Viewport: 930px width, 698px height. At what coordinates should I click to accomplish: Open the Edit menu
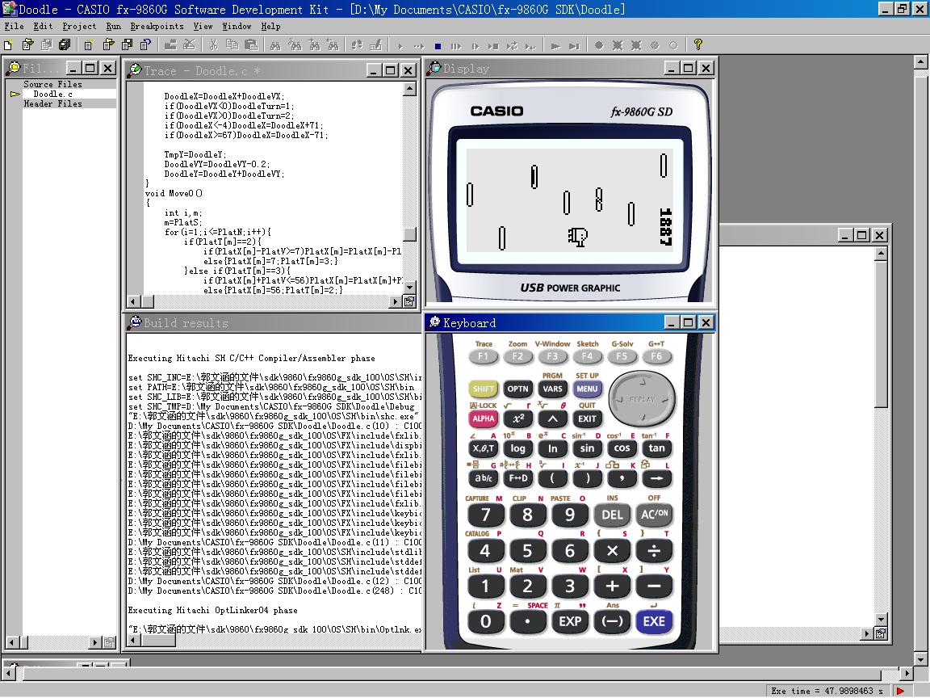(43, 26)
